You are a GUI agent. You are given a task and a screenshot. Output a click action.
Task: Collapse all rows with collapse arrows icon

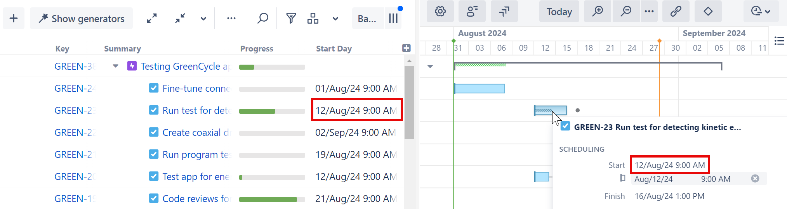(180, 18)
